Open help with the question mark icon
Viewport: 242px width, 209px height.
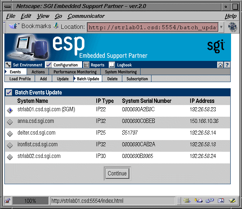tap(227, 65)
